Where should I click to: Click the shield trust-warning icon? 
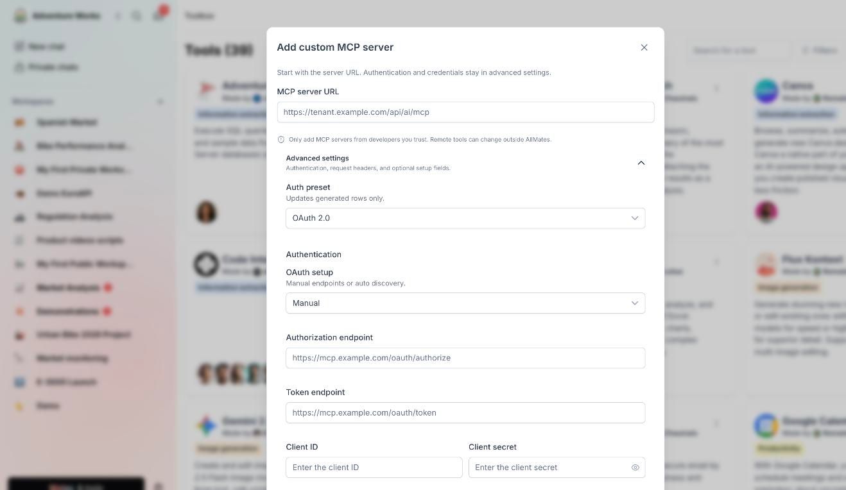tap(281, 139)
